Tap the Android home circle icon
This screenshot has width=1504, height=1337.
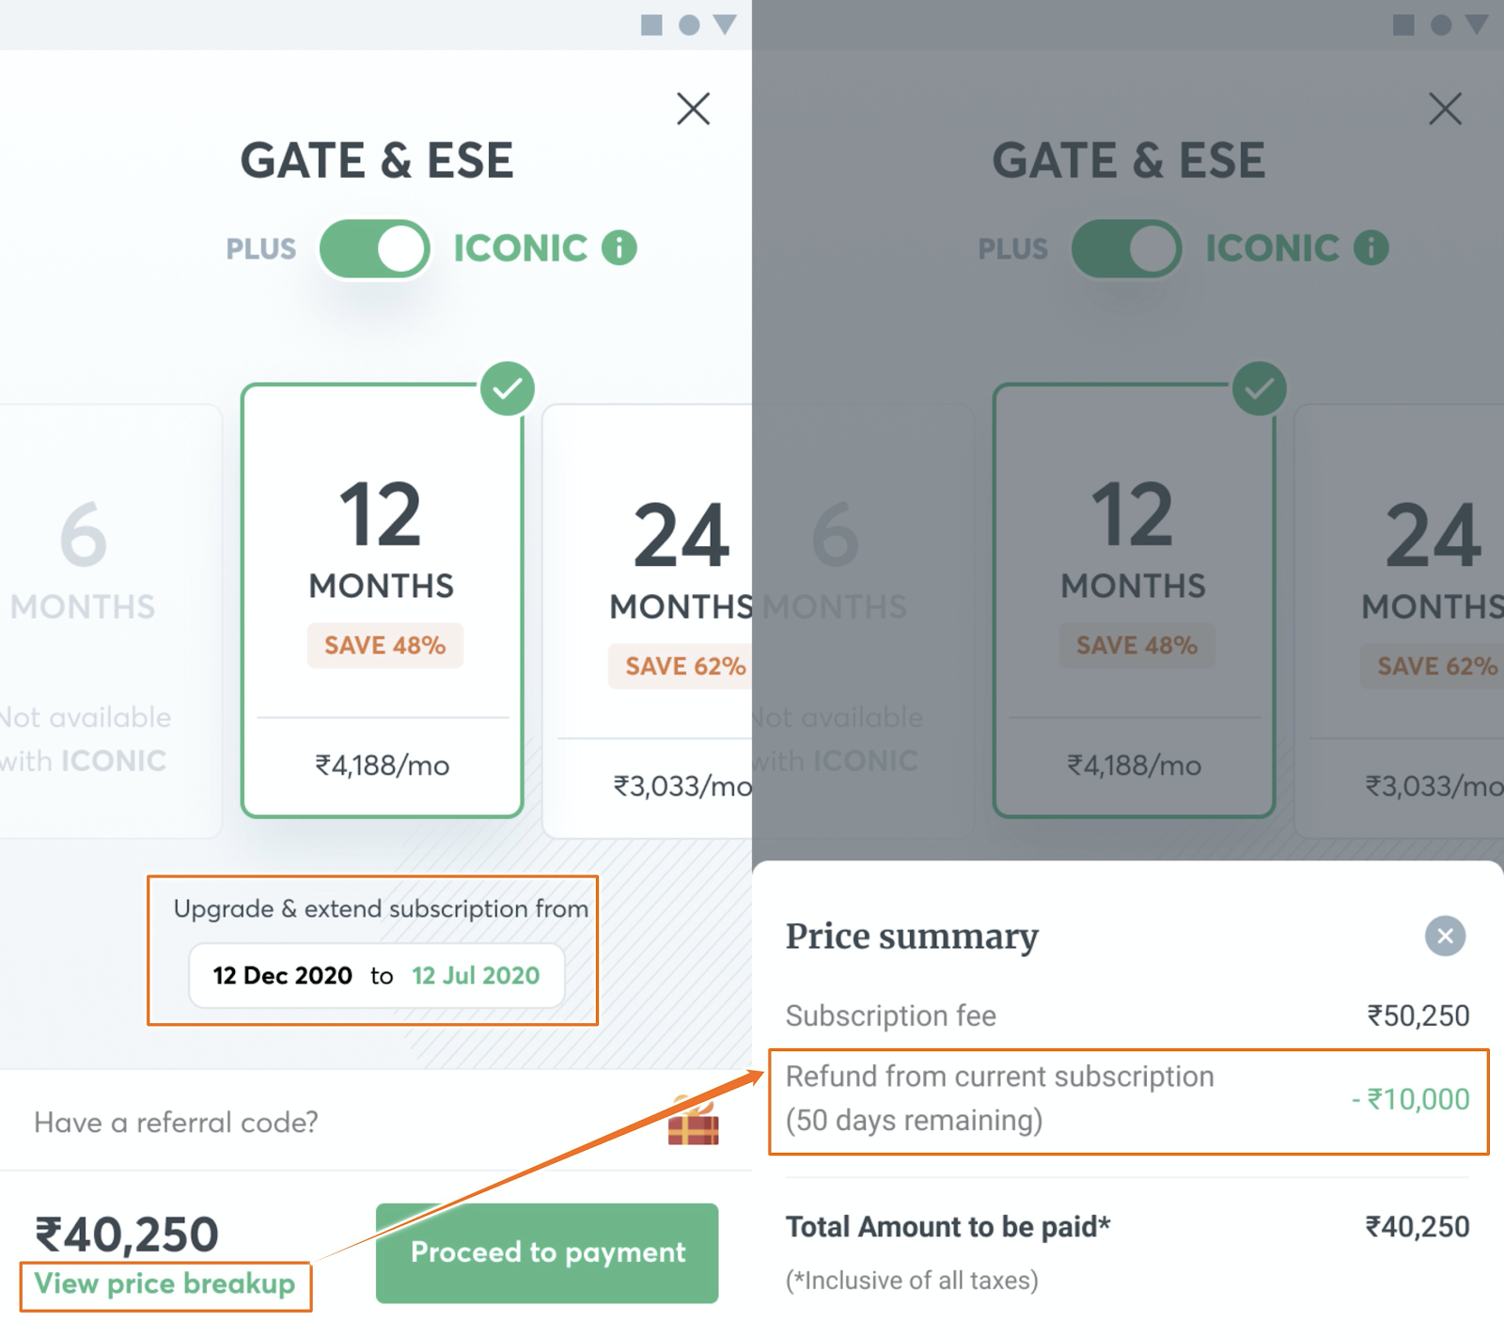[x=689, y=24]
